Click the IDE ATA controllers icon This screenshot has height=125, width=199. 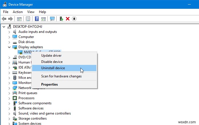coord(15,68)
